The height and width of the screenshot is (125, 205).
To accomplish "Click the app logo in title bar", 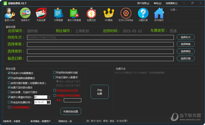I will [5, 3].
